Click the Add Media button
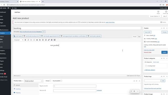The image size is (168, 95). pyautogui.click(x=18, y=36)
